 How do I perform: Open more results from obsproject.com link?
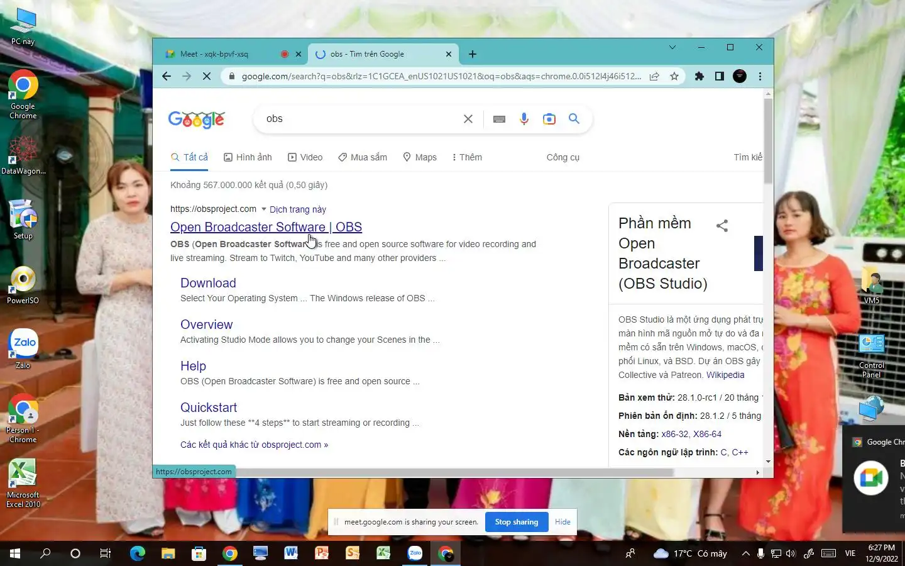[x=254, y=445]
